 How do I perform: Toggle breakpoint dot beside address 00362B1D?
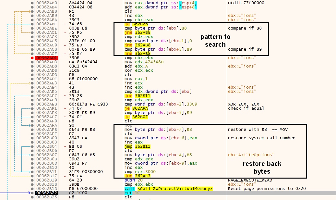pos(32,189)
